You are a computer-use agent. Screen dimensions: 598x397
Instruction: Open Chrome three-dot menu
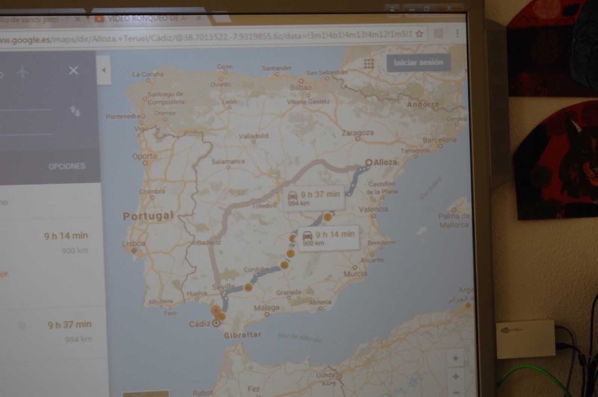click(457, 33)
